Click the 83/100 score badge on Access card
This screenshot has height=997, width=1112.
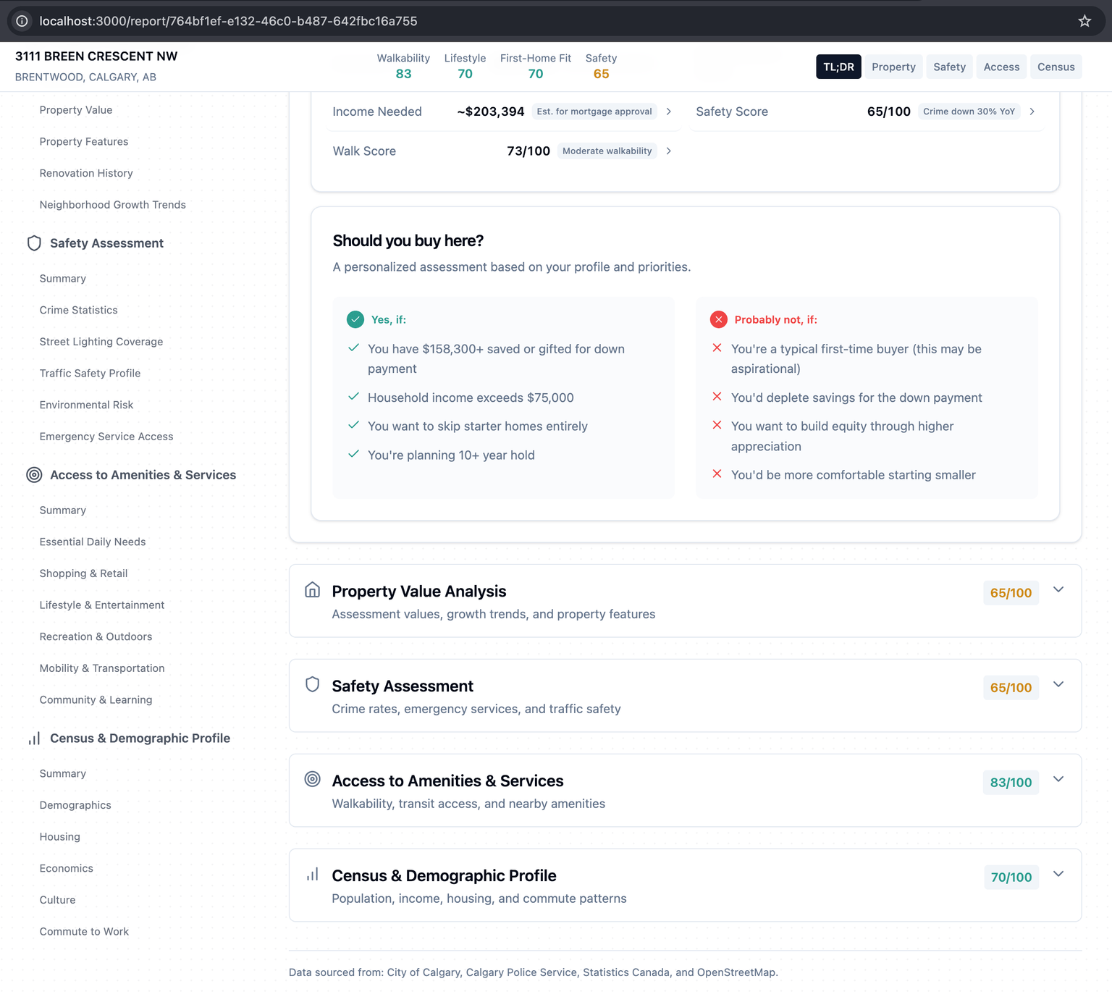[1010, 783]
